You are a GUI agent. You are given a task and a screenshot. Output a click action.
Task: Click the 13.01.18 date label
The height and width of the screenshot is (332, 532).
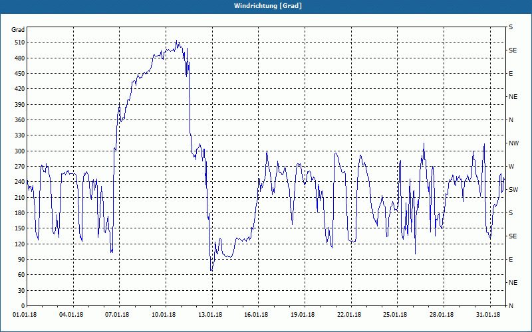pos(210,315)
